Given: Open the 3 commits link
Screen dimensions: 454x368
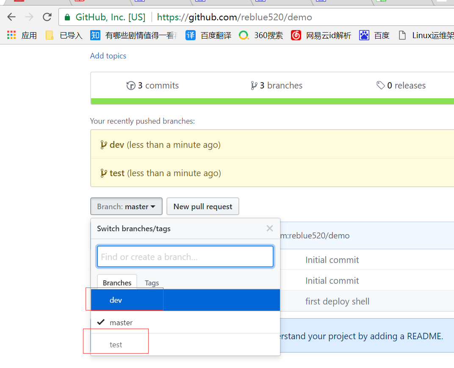Looking at the screenshot, I should coord(152,86).
